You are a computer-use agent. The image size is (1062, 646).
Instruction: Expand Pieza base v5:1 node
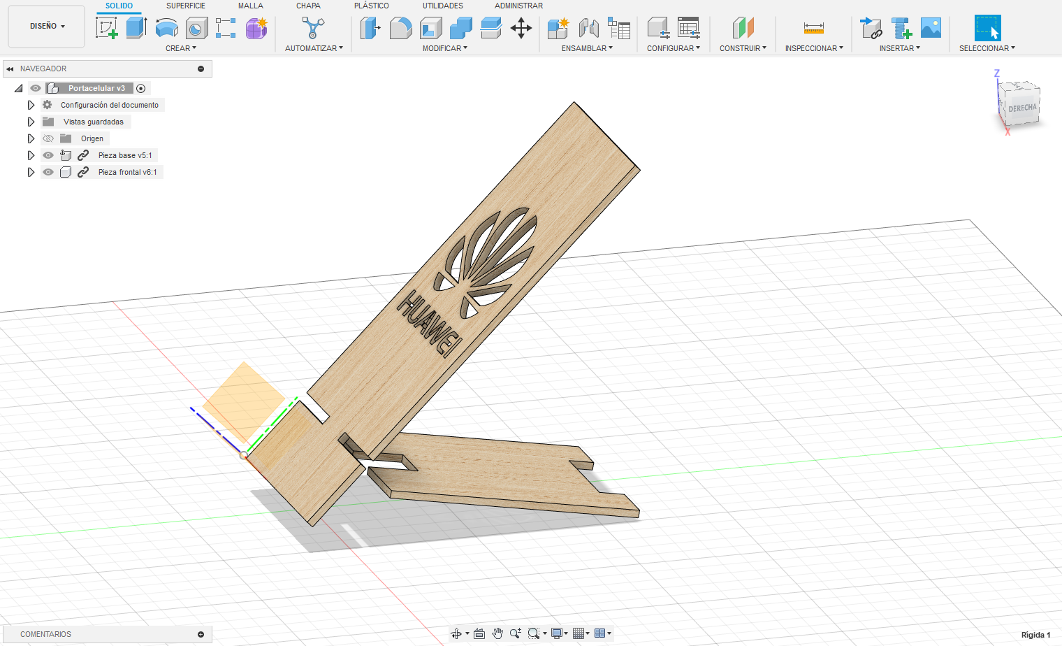[x=31, y=155]
